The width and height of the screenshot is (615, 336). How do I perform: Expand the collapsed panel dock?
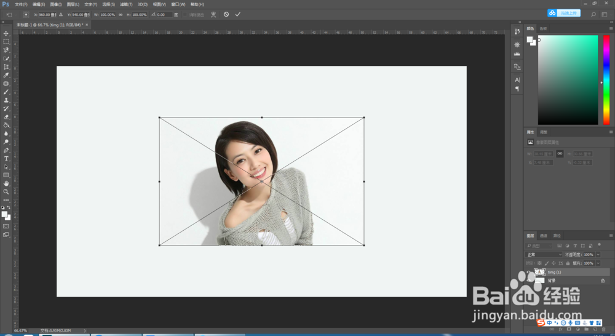[520, 22]
